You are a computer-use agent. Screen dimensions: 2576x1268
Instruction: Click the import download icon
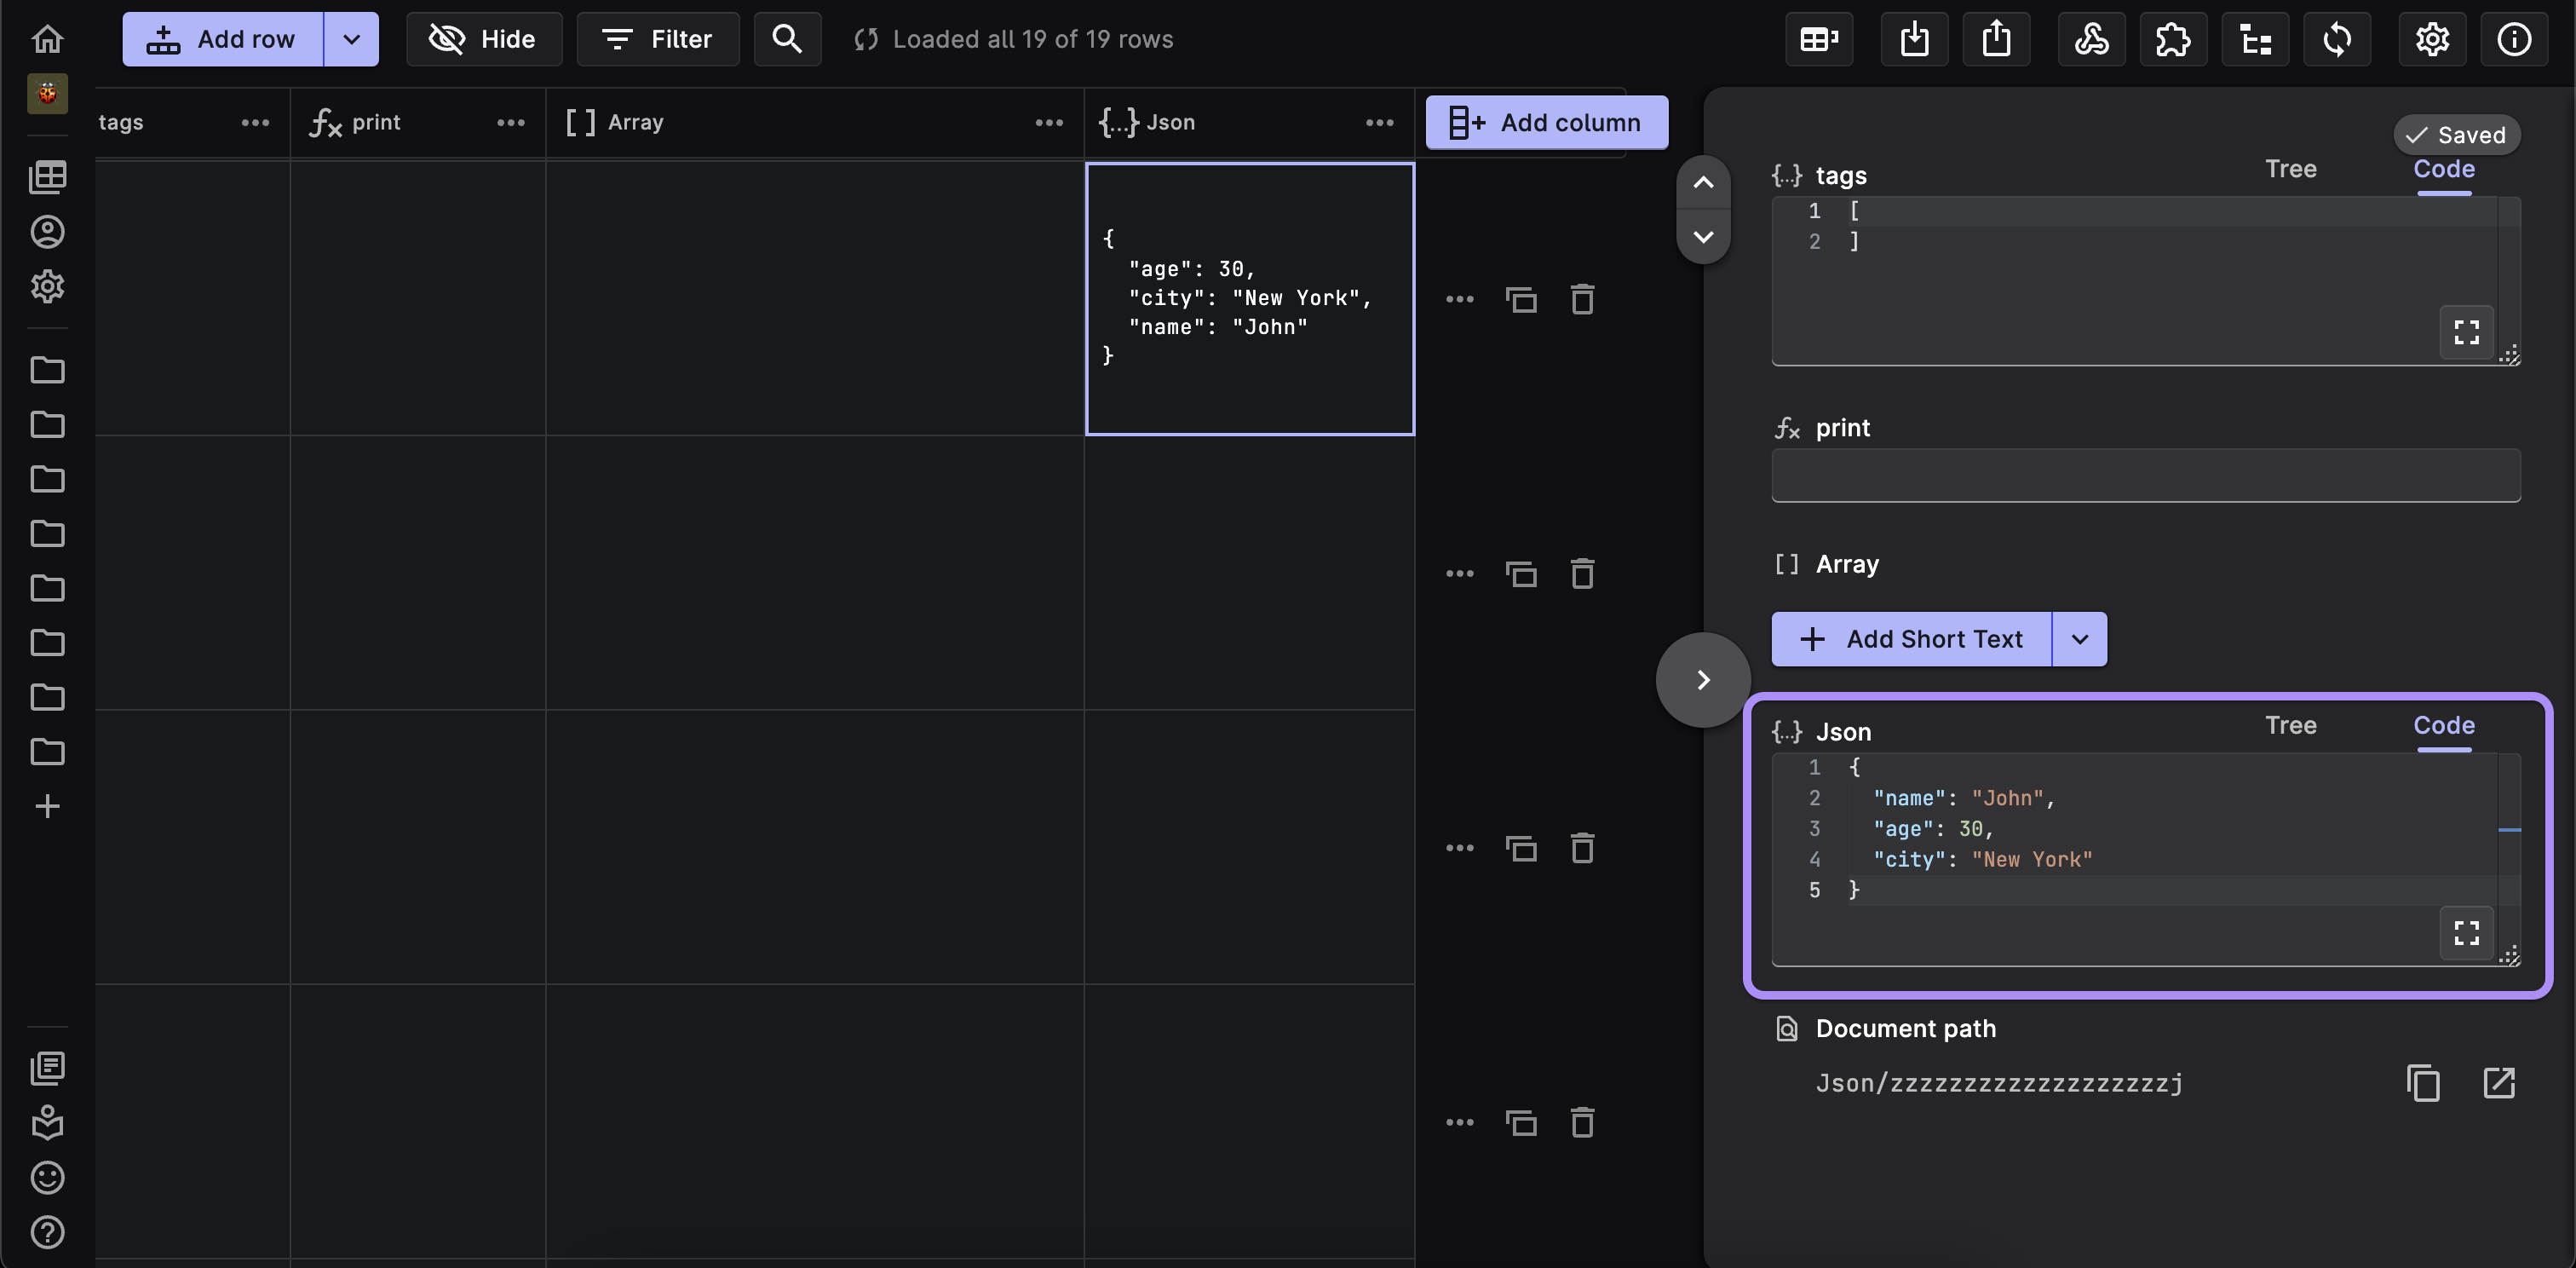click(x=1914, y=39)
